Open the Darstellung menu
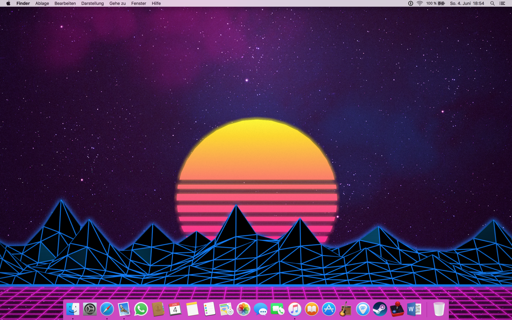This screenshot has width=512, height=320. tap(92, 3)
